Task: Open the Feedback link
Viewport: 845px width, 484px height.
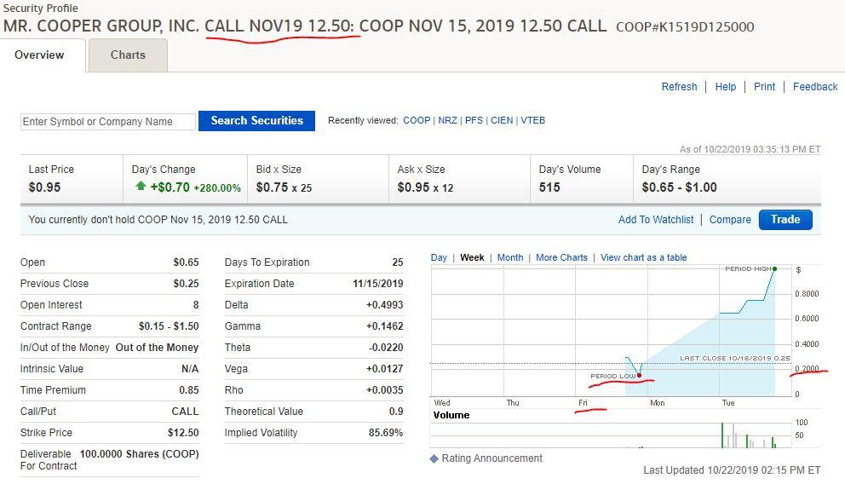Action: (815, 87)
